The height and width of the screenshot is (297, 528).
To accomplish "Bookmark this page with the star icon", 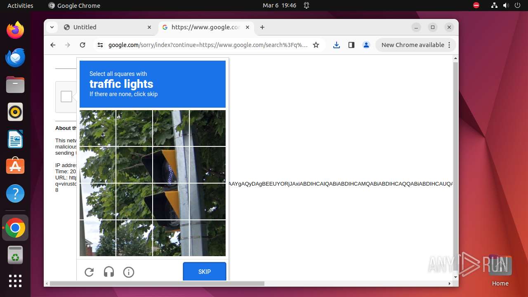I will coord(316,45).
